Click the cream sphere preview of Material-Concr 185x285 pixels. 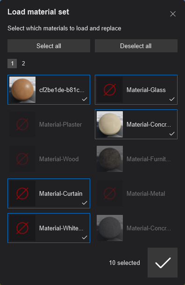click(110, 124)
